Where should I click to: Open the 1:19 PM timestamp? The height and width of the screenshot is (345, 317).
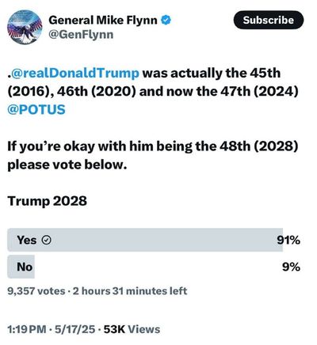27,329
